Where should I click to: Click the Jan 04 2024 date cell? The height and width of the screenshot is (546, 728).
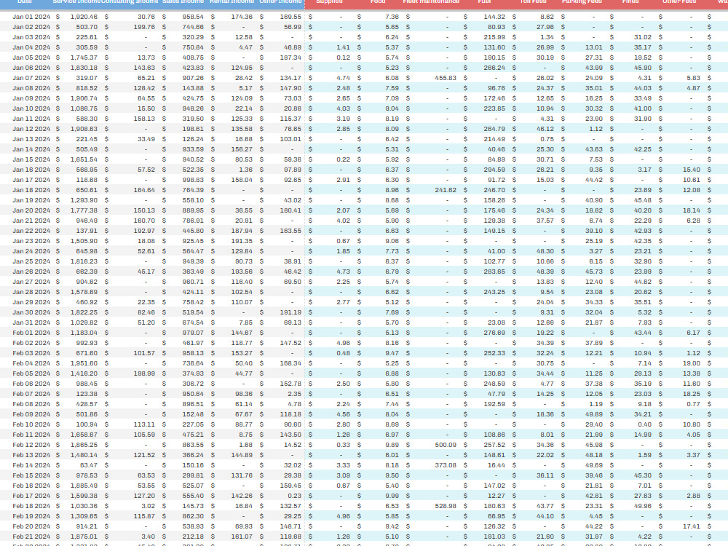coord(31,47)
